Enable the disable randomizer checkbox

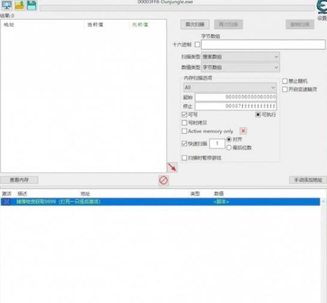point(285,81)
